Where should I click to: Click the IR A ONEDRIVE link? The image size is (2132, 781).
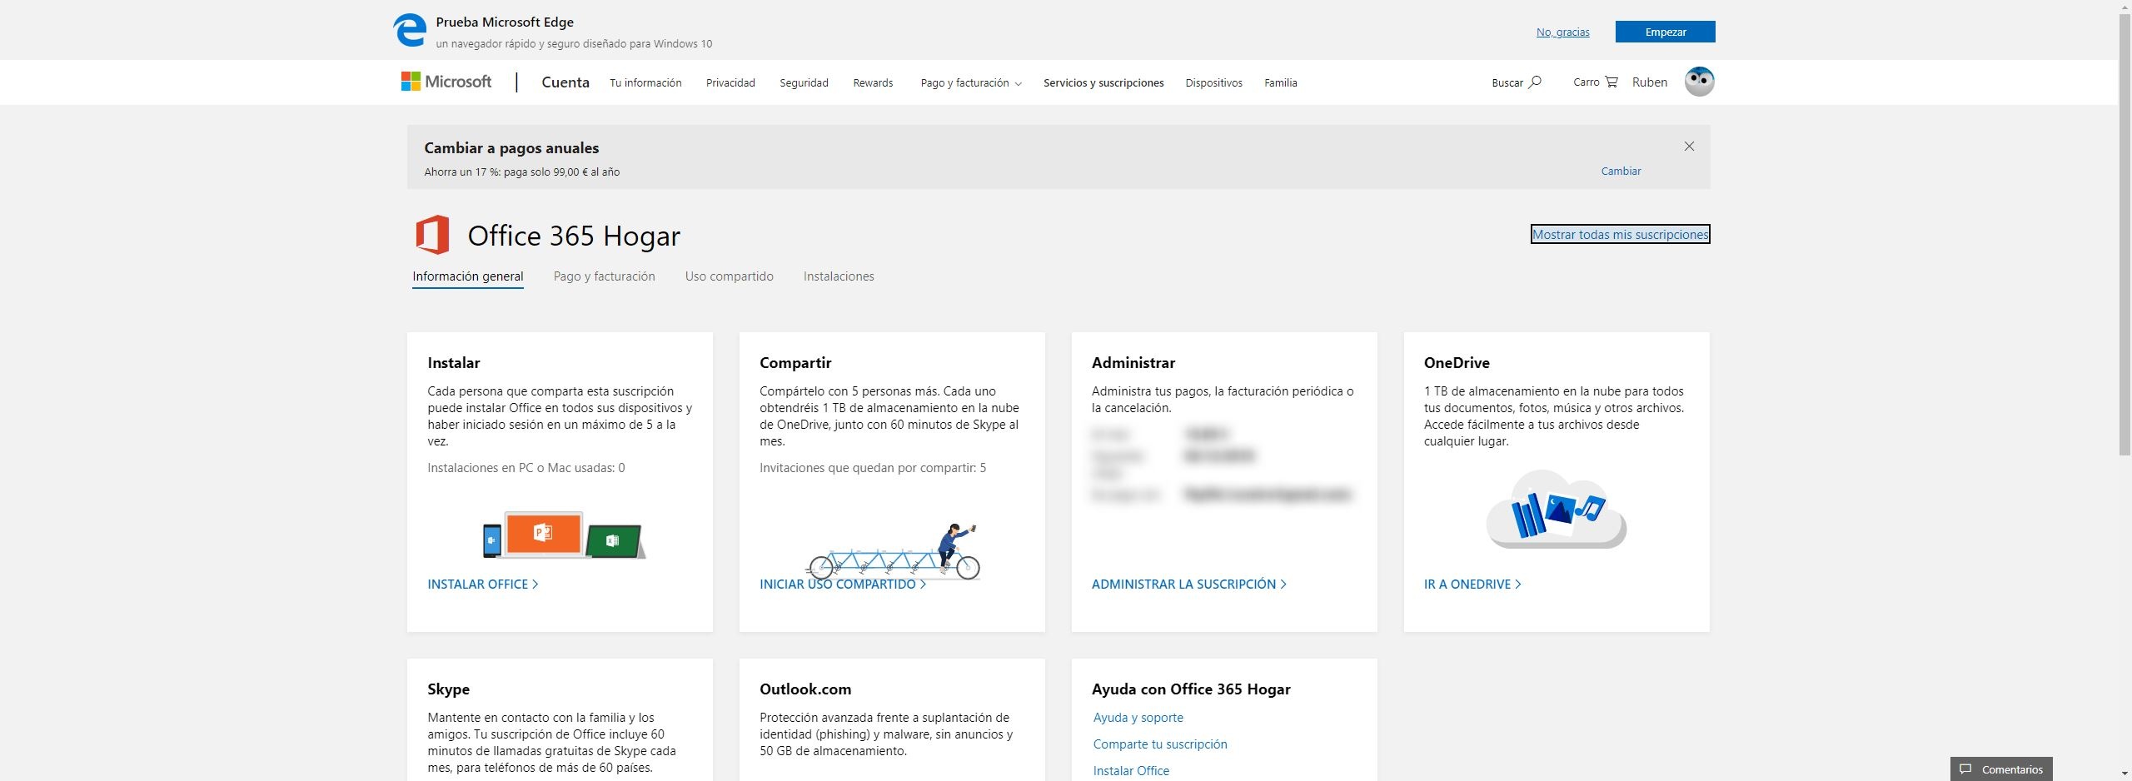click(1472, 585)
